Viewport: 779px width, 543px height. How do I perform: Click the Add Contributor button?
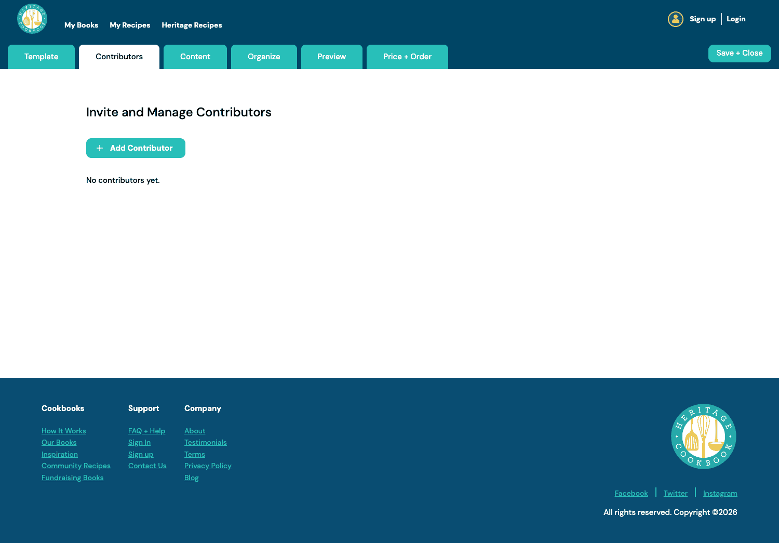pos(136,148)
